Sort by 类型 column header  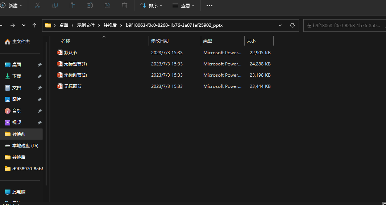[208, 41]
